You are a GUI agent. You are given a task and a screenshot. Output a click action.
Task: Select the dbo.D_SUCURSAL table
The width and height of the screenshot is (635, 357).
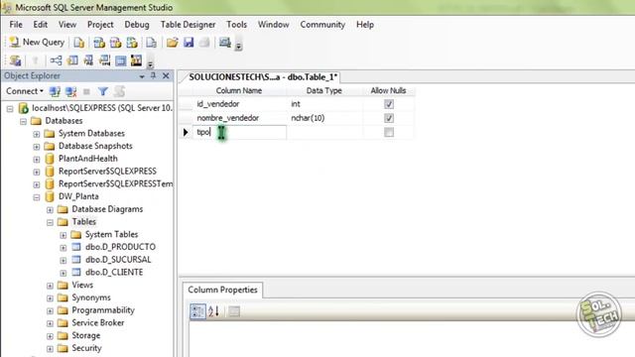118,260
